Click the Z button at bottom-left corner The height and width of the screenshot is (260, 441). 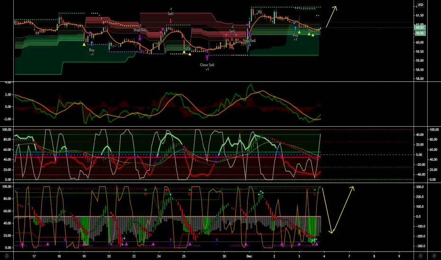point(7,256)
